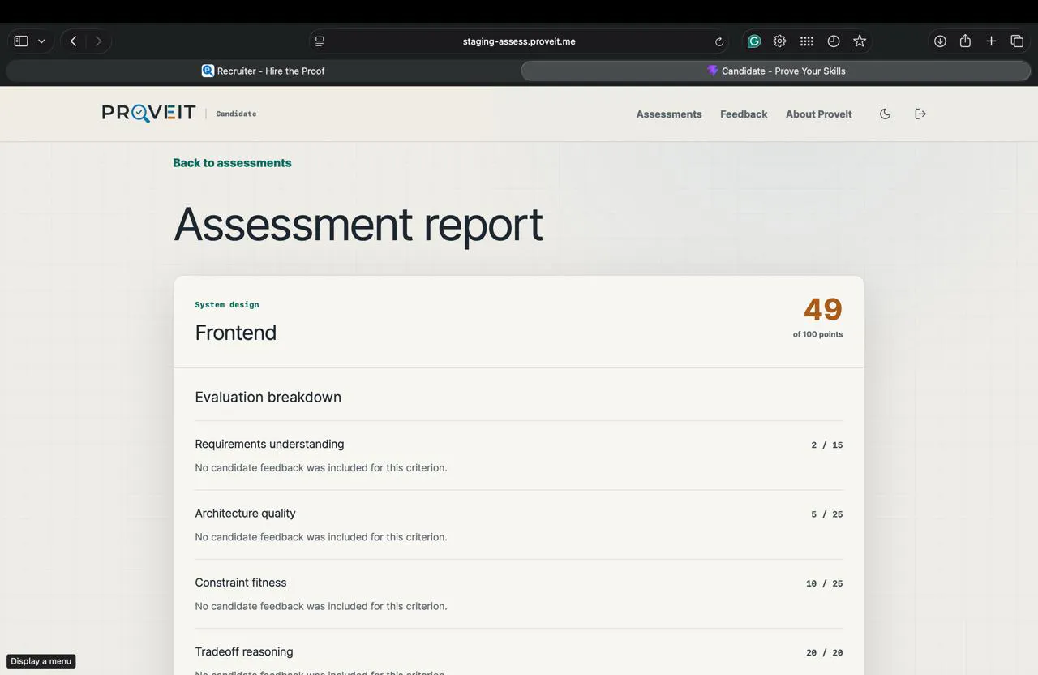This screenshot has width=1038, height=675.
Task: Show the downloads list
Action: tap(940, 41)
